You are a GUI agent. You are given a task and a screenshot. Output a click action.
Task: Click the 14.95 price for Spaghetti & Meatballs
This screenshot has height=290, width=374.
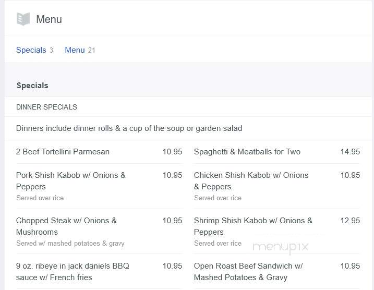pyautogui.click(x=350, y=152)
